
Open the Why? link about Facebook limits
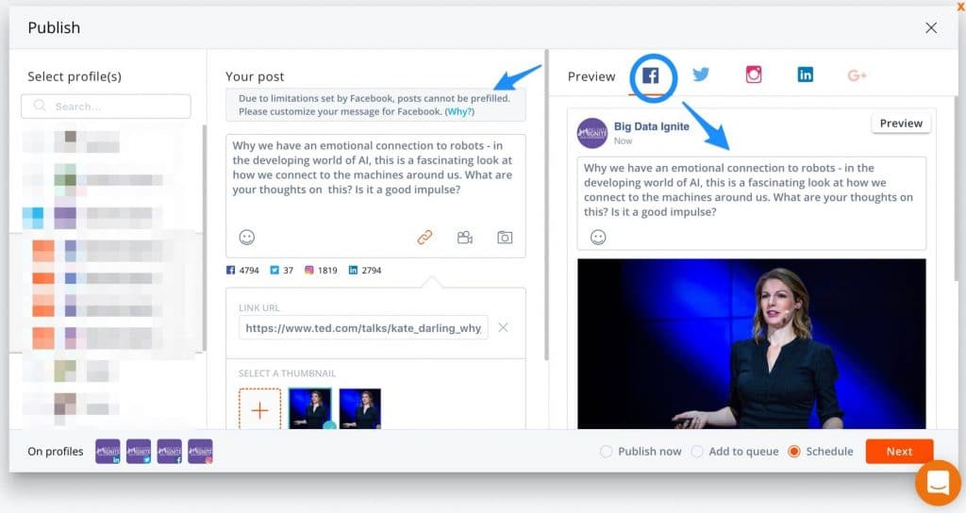click(x=459, y=111)
